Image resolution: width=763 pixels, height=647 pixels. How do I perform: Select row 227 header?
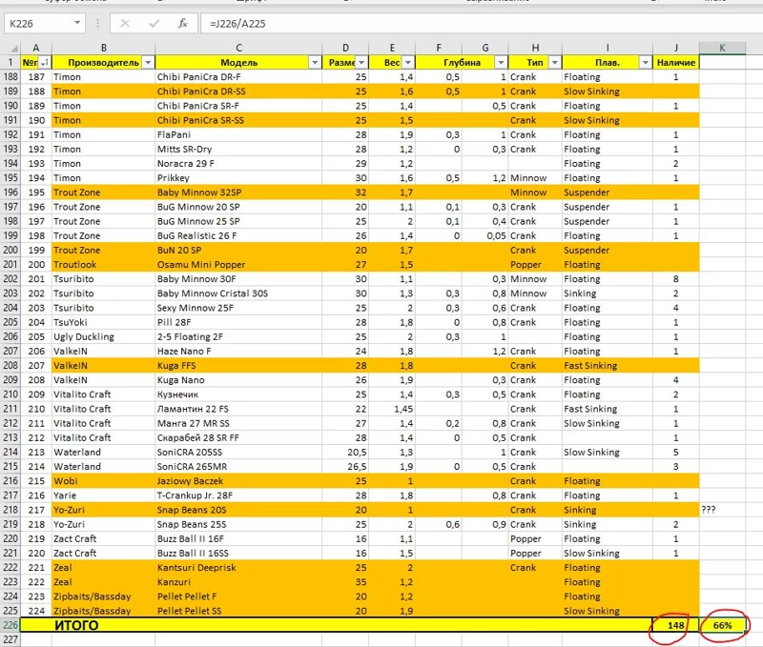[x=10, y=639]
